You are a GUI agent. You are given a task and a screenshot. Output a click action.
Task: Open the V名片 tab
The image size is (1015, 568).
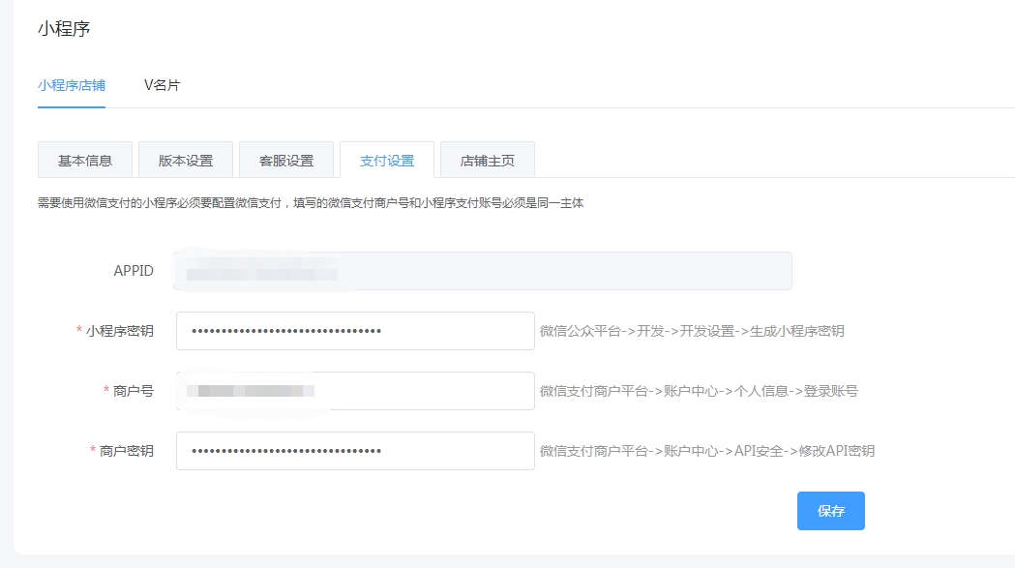[x=162, y=85]
